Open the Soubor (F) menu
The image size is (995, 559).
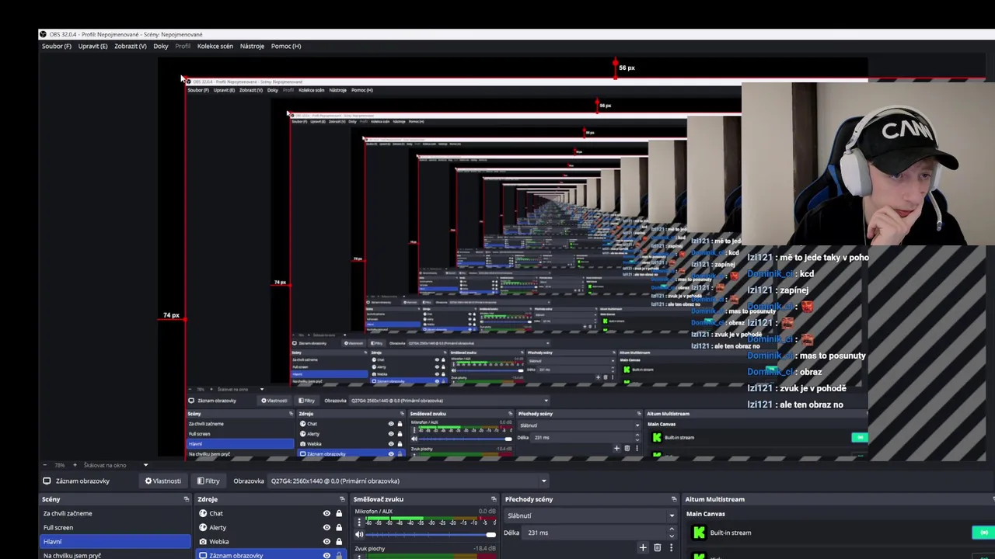click(x=57, y=46)
